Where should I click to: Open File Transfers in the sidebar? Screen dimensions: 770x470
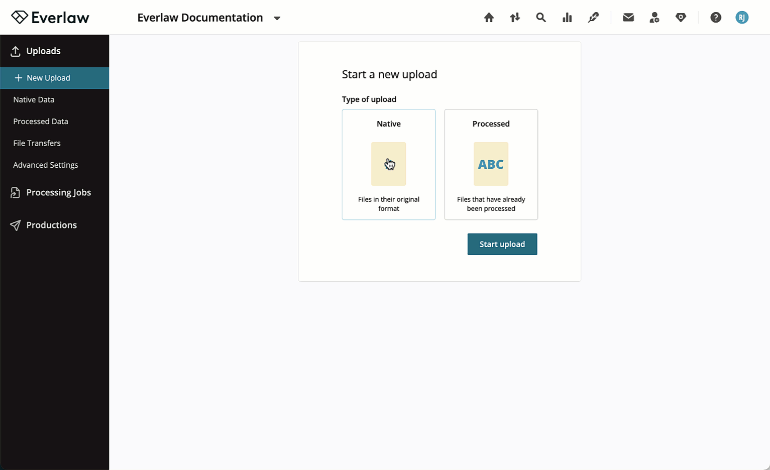point(37,143)
